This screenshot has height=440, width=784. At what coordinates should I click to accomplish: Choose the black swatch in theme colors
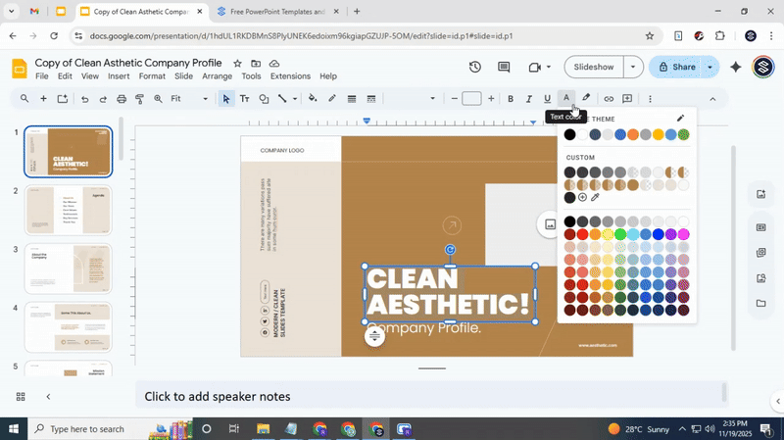(x=569, y=135)
